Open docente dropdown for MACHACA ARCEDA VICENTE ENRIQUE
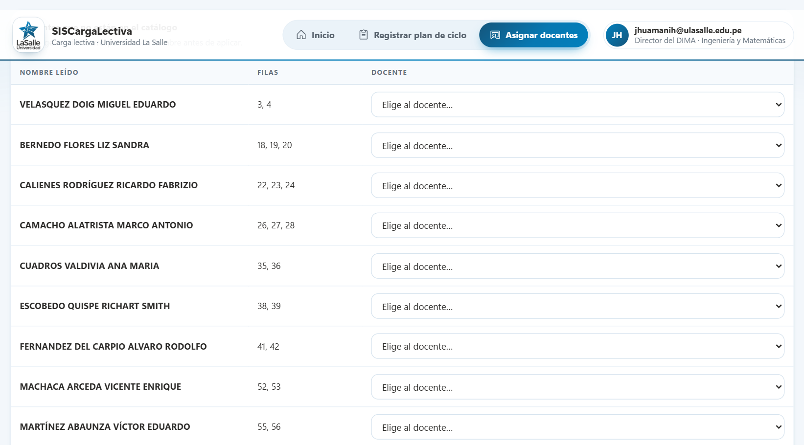The image size is (804, 445). (x=577, y=387)
